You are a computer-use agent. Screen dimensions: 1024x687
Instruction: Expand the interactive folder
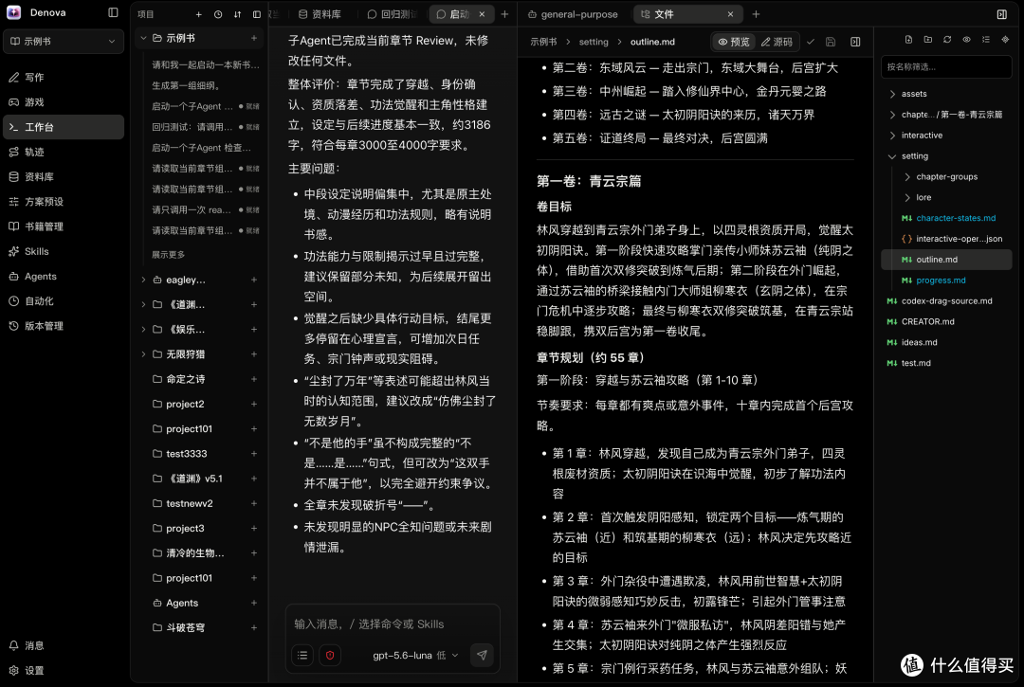click(x=892, y=136)
